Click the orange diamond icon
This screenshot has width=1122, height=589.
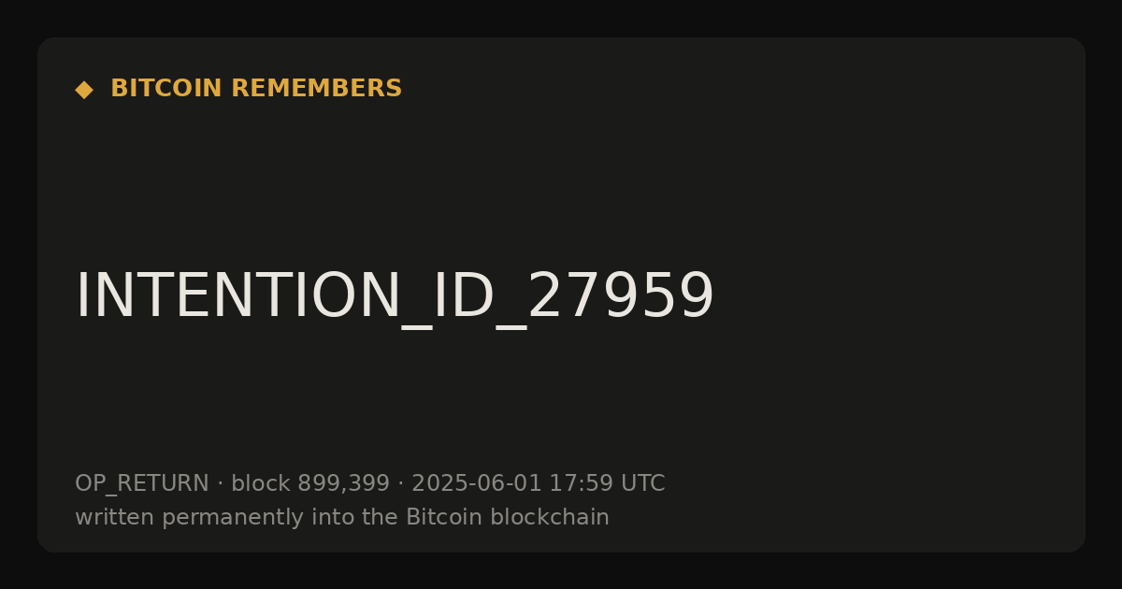(x=84, y=90)
